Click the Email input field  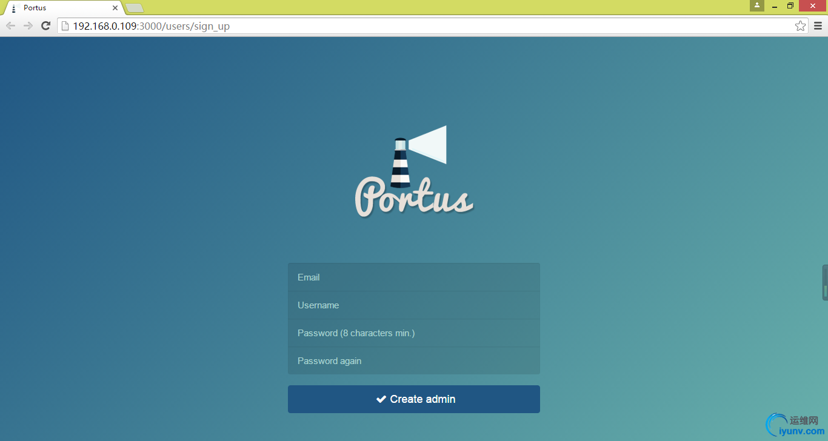414,277
